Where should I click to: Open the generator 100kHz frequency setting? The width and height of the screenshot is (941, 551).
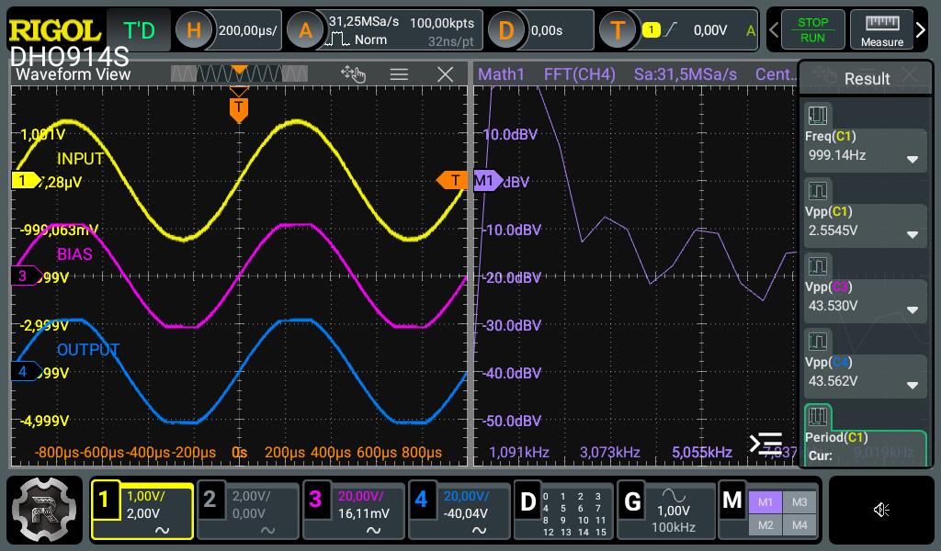click(x=674, y=527)
